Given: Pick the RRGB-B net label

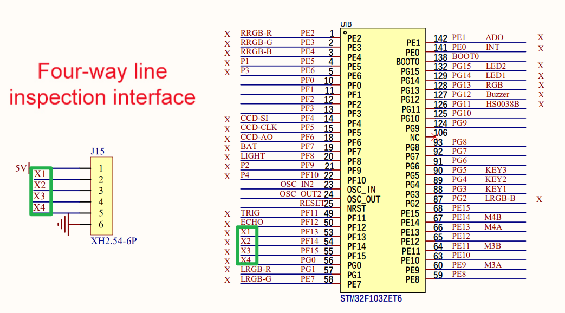Looking at the screenshot, I should tap(256, 52).
